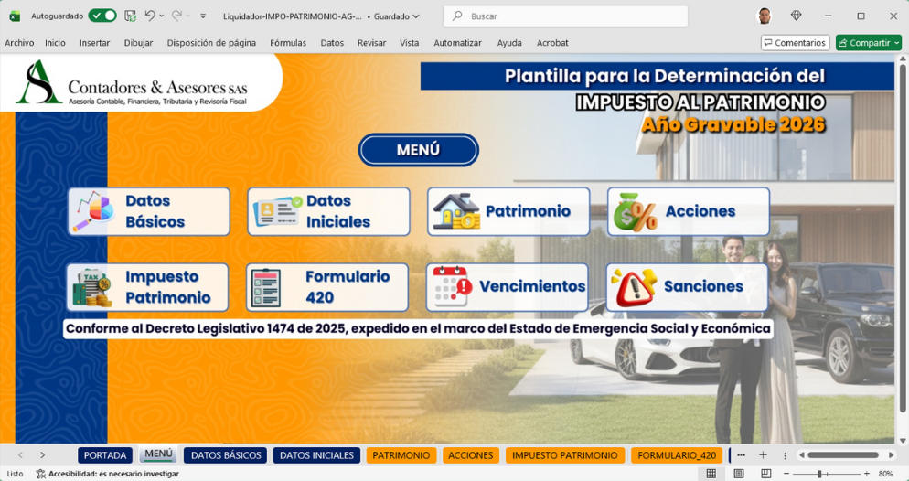Viewport: 909px width, 481px height.
Task: Open the Formulario 420 menu card
Action: click(x=327, y=287)
